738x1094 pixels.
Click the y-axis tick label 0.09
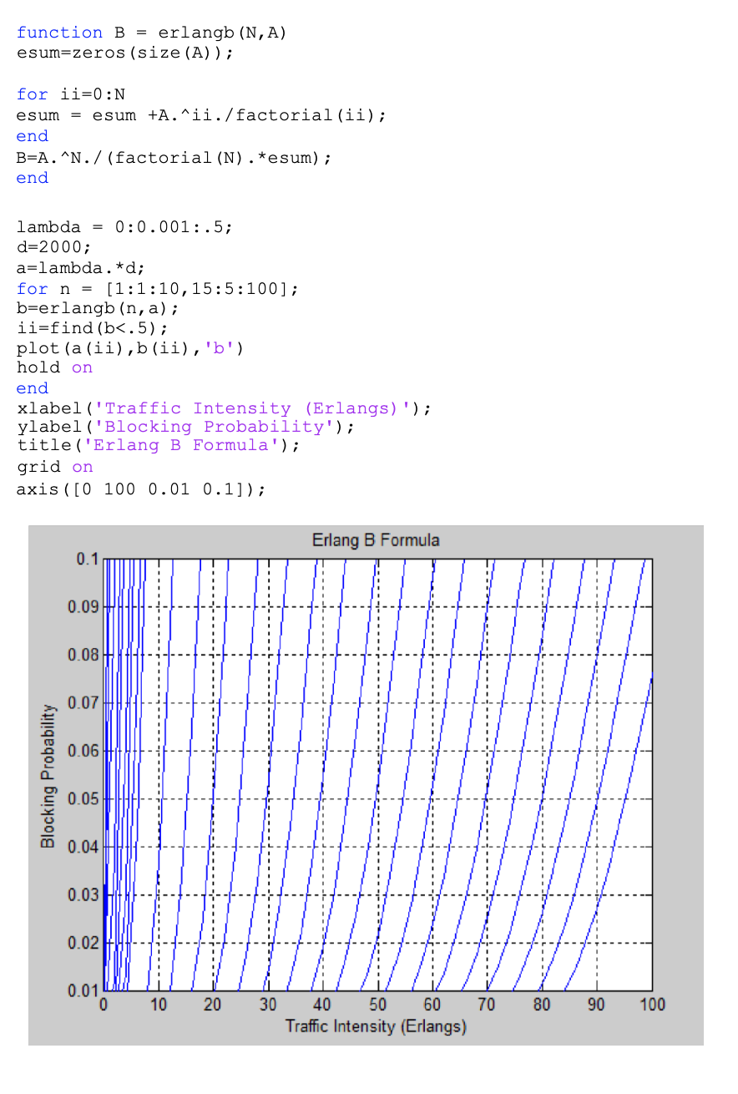tap(83, 606)
